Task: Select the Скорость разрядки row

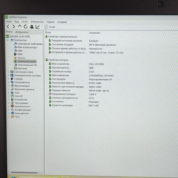Action: [61, 105]
